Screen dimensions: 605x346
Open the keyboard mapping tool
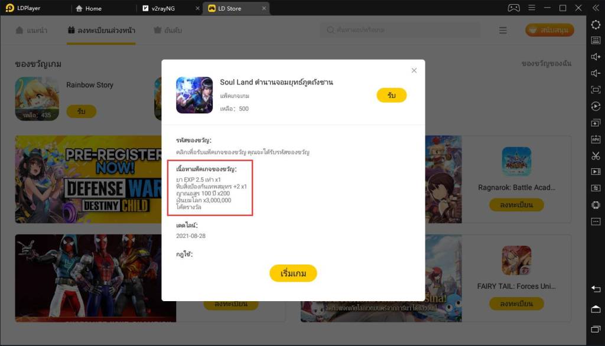point(596,40)
